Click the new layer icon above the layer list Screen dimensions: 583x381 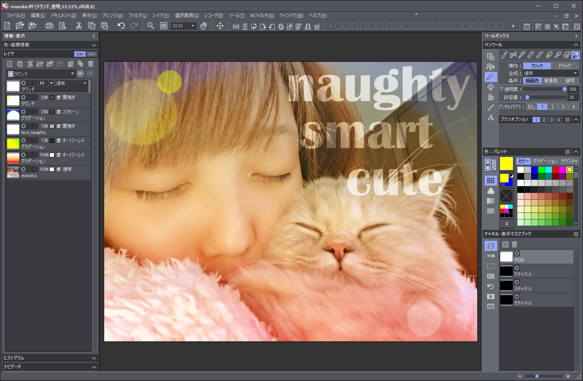10,63
